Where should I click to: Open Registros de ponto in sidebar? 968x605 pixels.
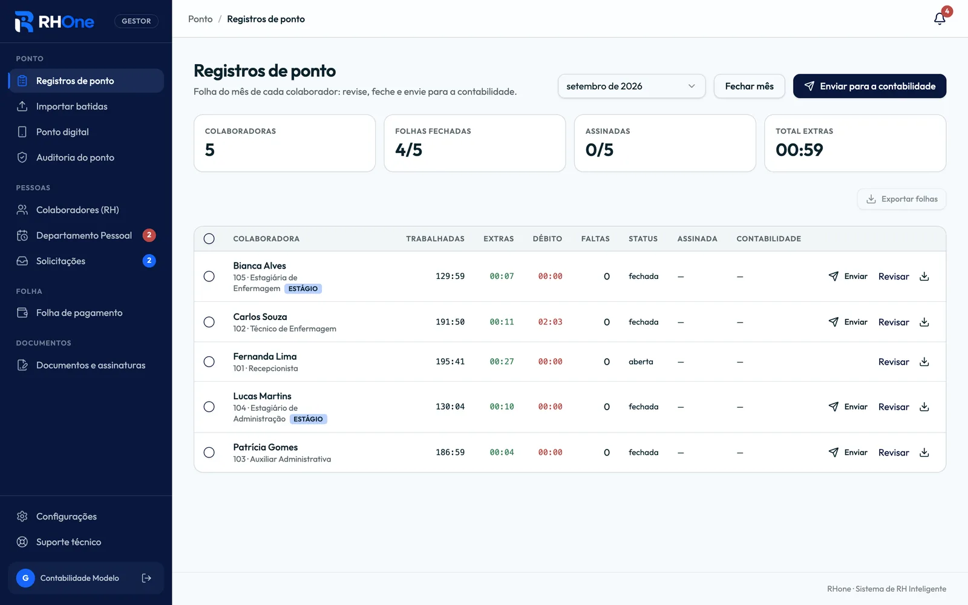86,80
